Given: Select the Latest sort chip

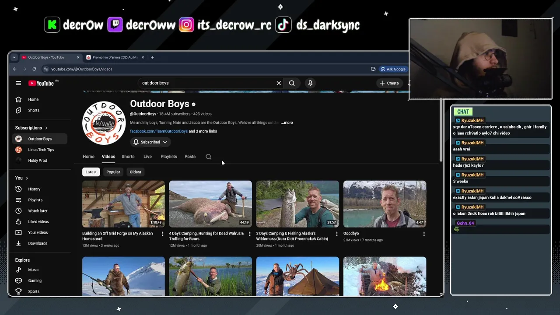Looking at the screenshot, I should coord(91,172).
